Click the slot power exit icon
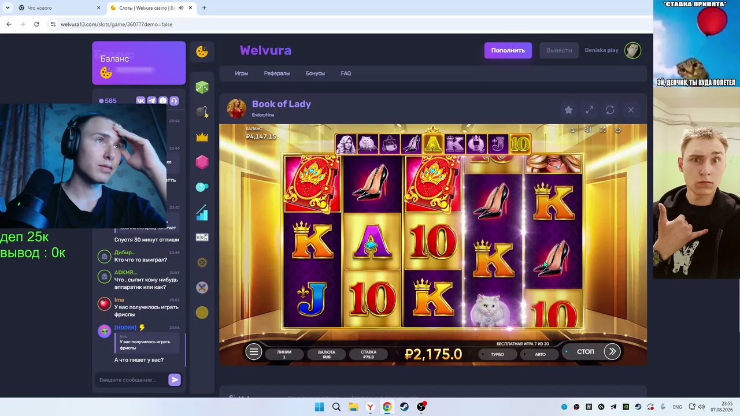 coord(617,130)
